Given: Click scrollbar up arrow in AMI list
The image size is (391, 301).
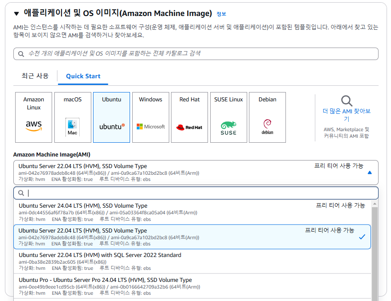Looking at the screenshot, I should tap(375, 204).
